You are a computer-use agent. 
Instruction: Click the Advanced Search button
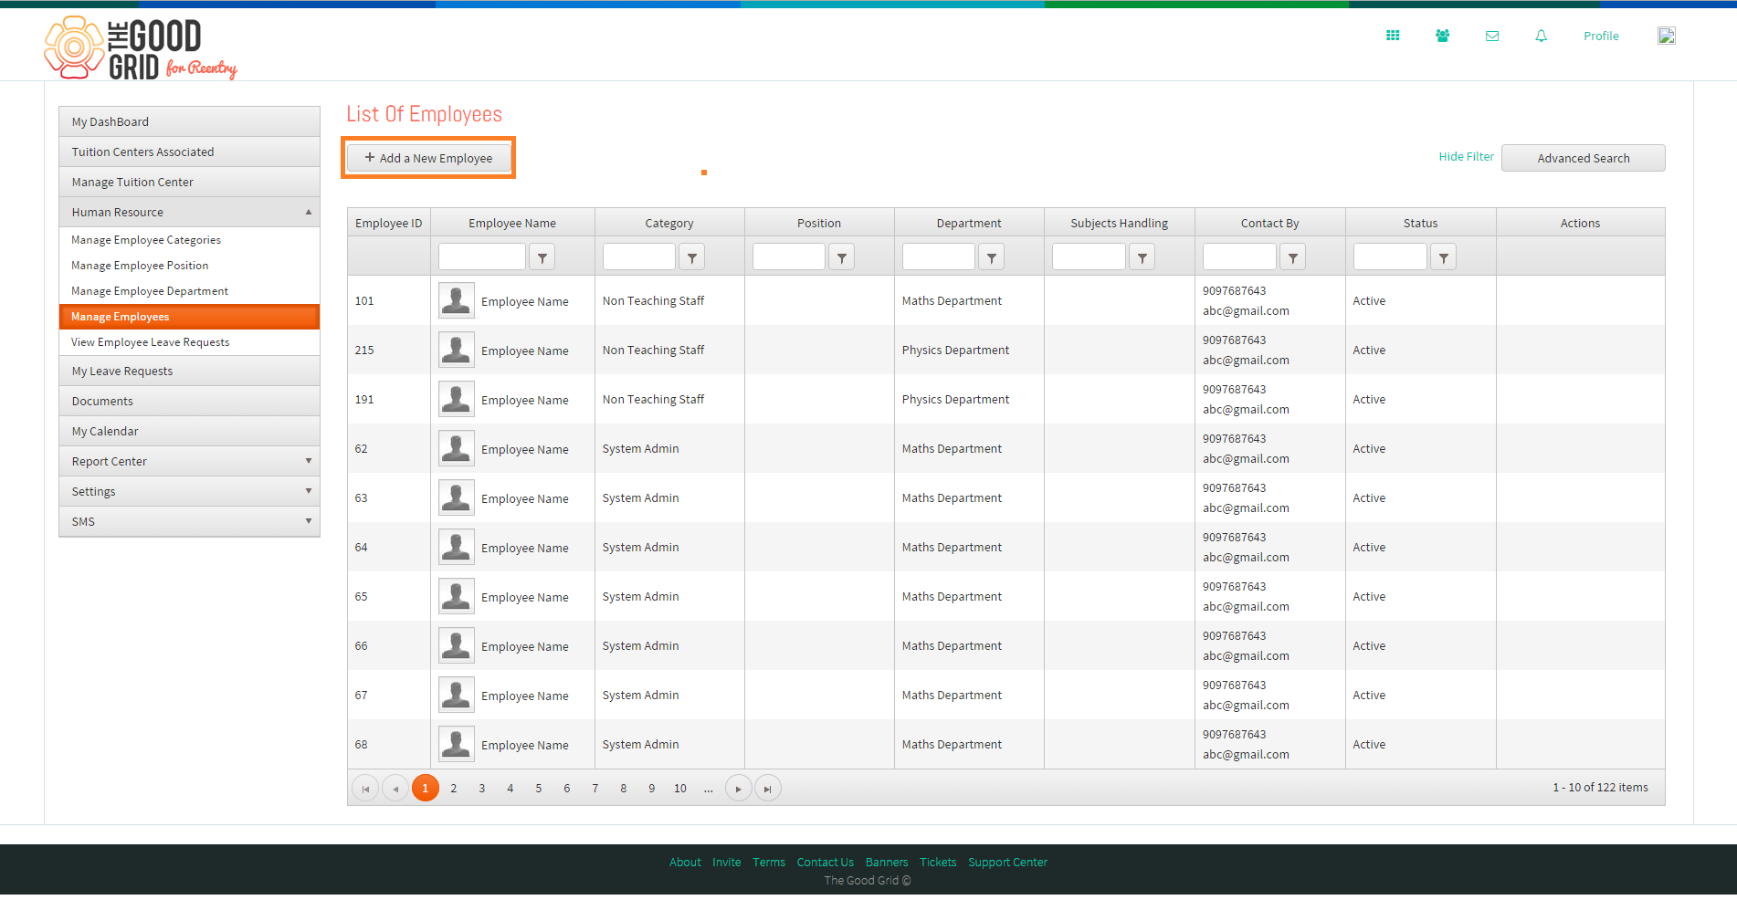coord(1583,158)
